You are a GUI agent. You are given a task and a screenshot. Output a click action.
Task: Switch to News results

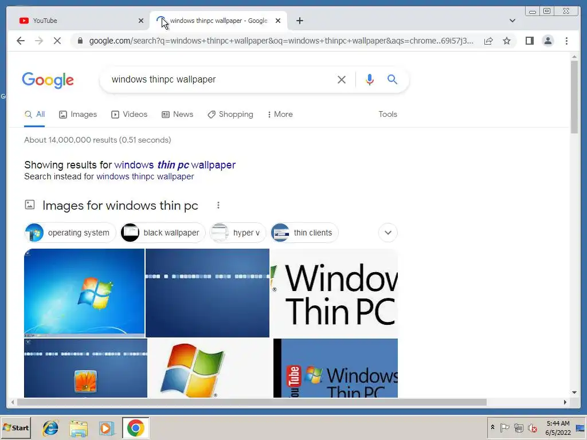point(177,115)
